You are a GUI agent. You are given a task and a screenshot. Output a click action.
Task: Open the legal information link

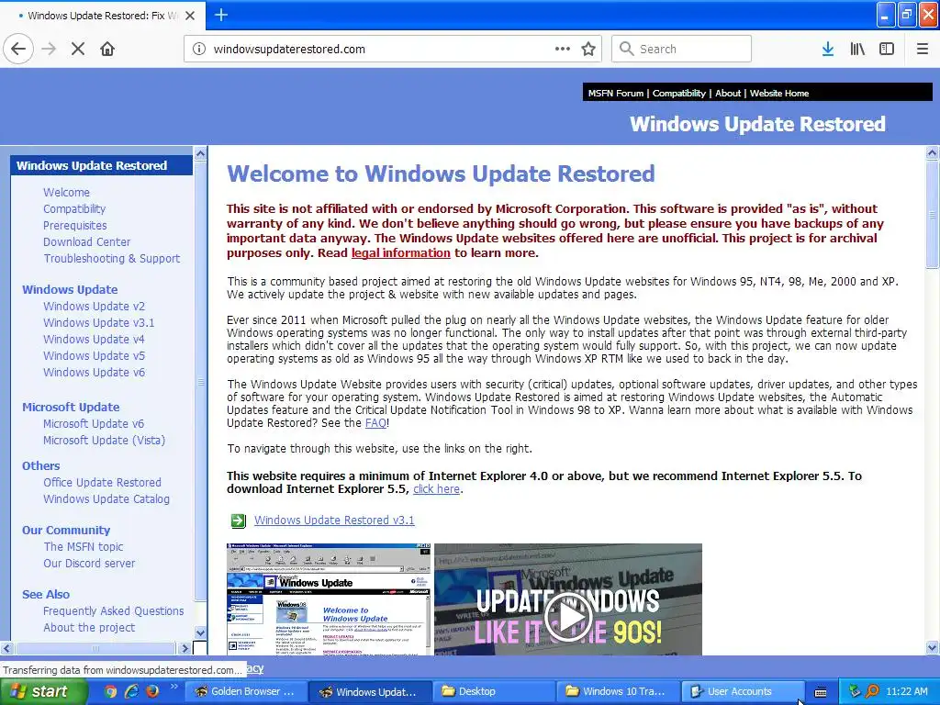pyautogui.click(x=400, y=253)
